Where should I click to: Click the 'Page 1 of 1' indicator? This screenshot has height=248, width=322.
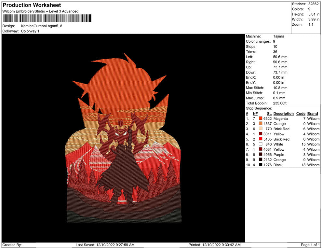[310, 245]
